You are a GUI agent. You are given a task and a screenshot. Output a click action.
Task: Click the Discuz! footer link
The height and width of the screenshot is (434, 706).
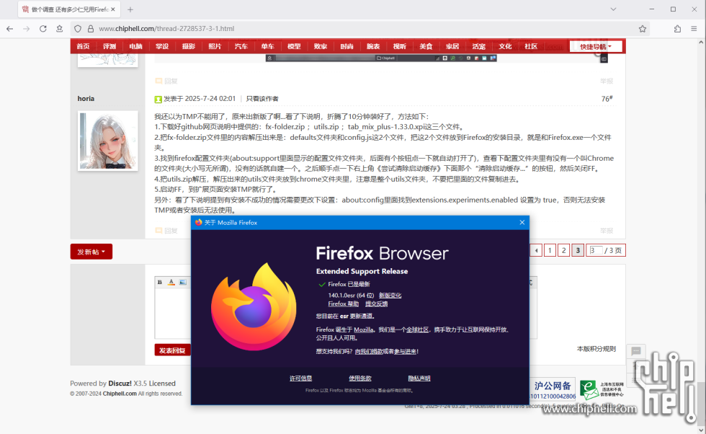120,384
